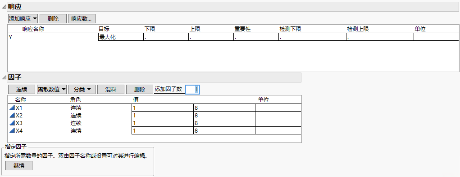The width and height of the screenshot is (460, 177).
Task: Add a 连续 factor
Action: (x=22, y=90)
